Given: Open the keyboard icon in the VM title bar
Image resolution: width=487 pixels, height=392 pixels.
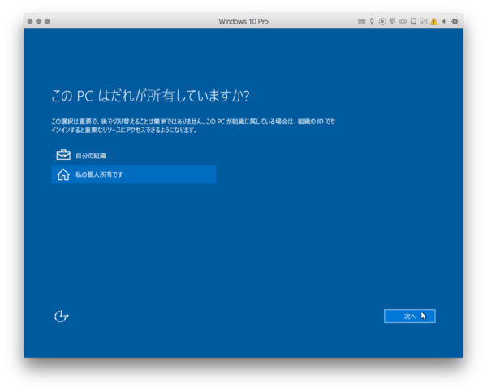Looking at the screenshot, I should click(x=361, y=21).
